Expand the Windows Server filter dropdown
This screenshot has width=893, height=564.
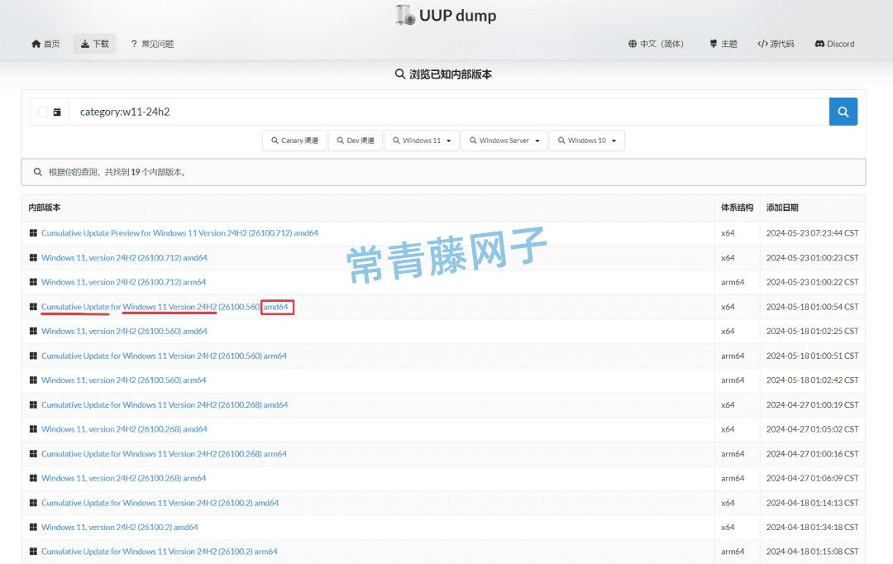504,140
